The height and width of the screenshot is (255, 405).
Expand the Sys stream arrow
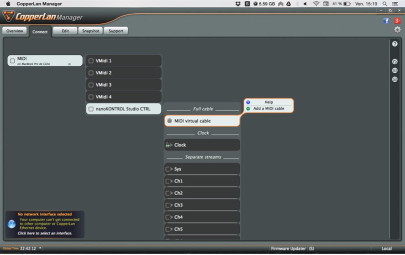click(171, 169)
